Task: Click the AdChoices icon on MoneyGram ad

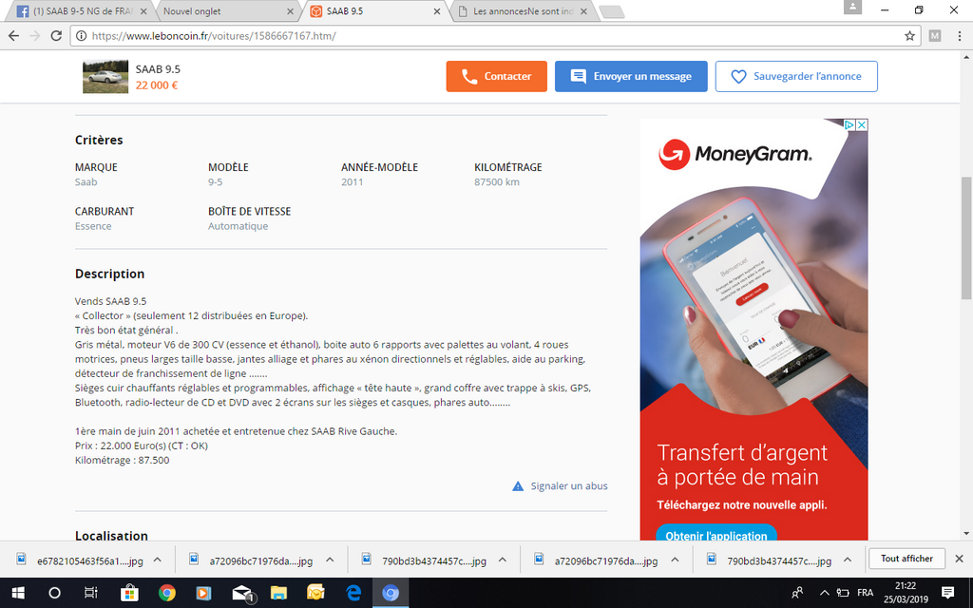Action: [x=849, y=124]
